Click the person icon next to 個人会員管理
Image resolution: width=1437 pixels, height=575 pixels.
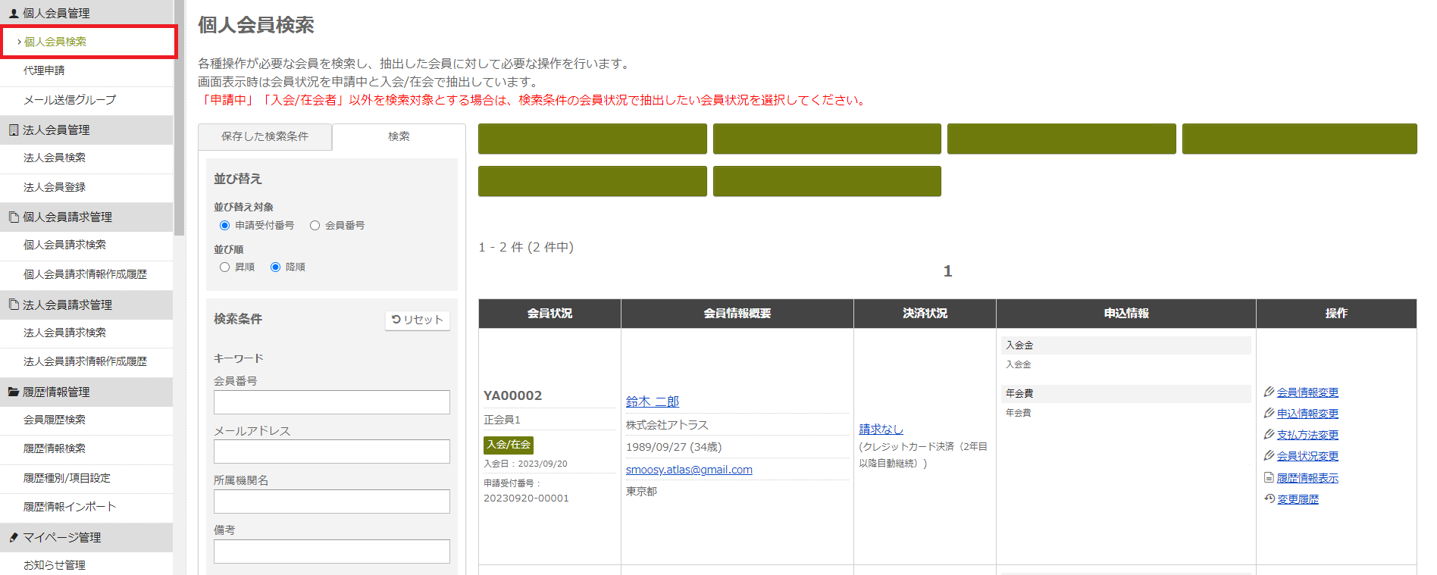(13, 13)
